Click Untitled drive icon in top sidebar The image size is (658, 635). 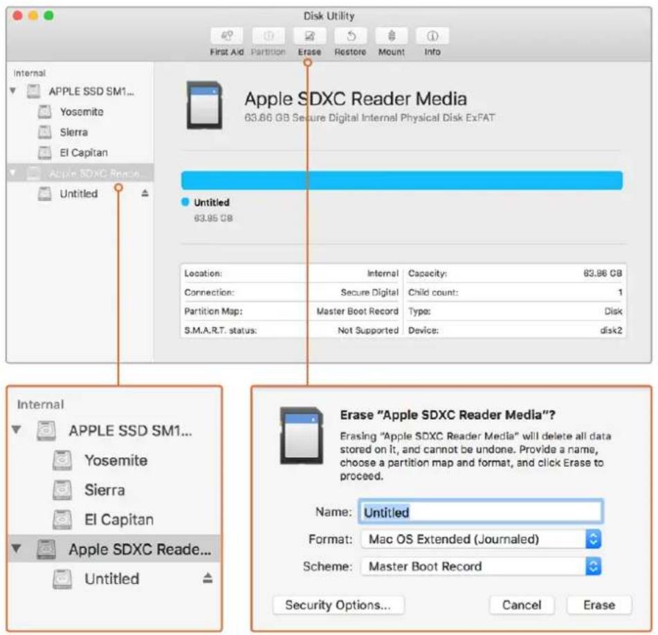44,194
